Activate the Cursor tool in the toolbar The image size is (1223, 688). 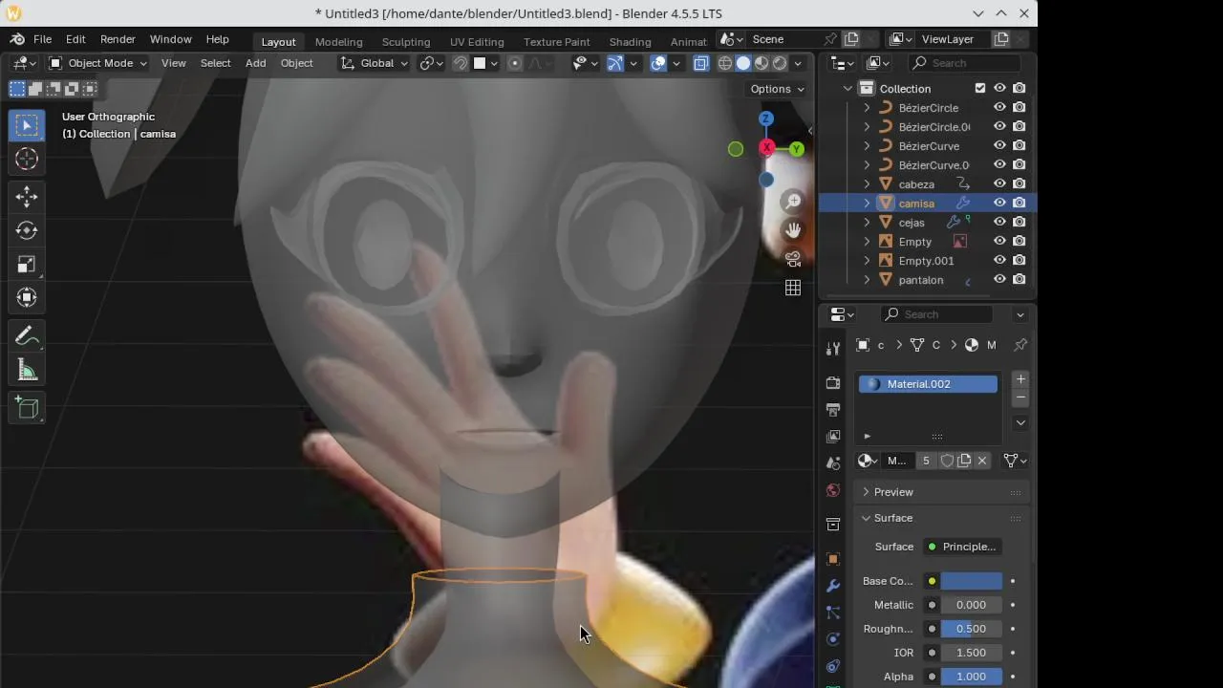(x=27, y=160)
